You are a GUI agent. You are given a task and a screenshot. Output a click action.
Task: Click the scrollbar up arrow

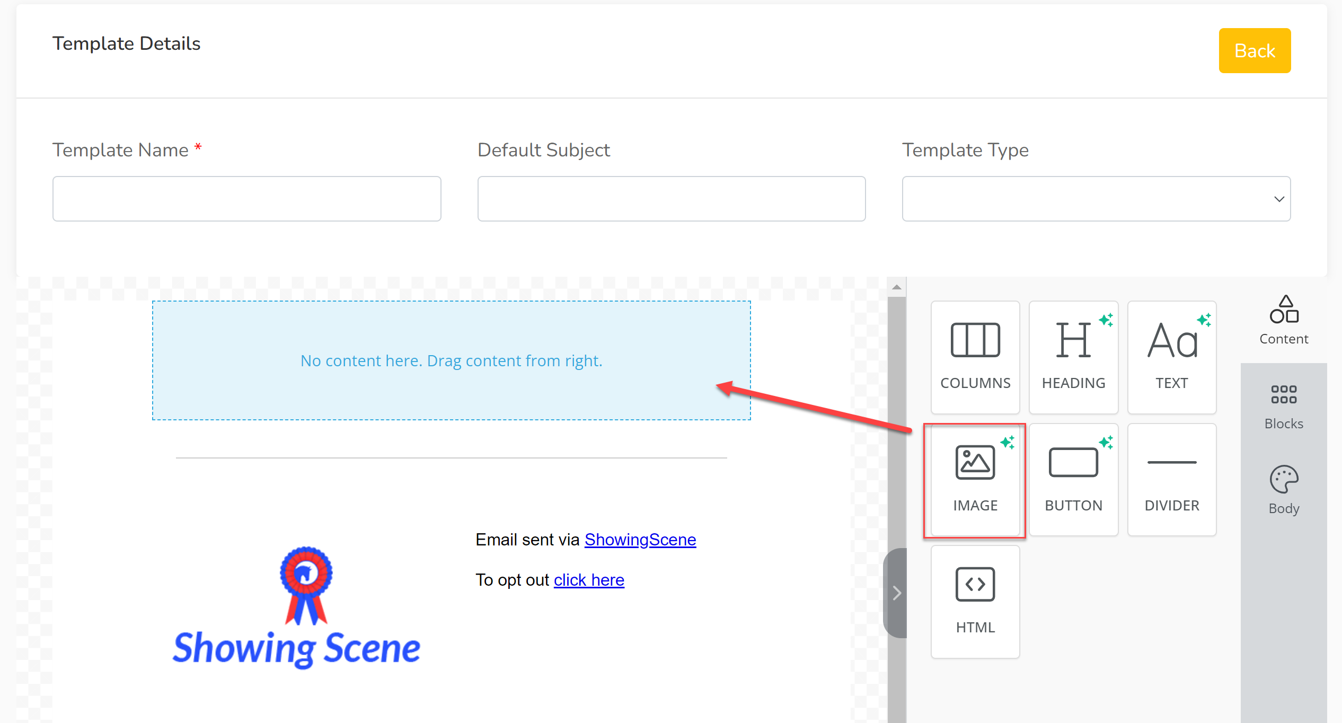pos(897,287)
